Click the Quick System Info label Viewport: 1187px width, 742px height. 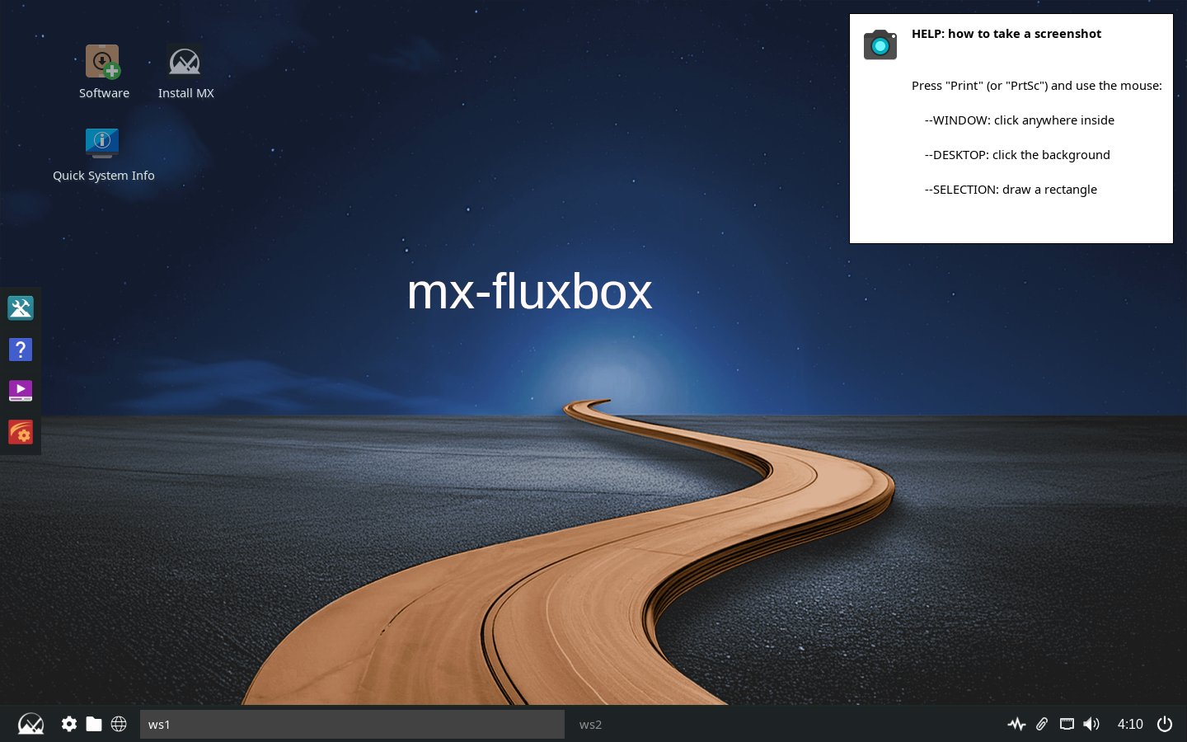coord(104,176)
